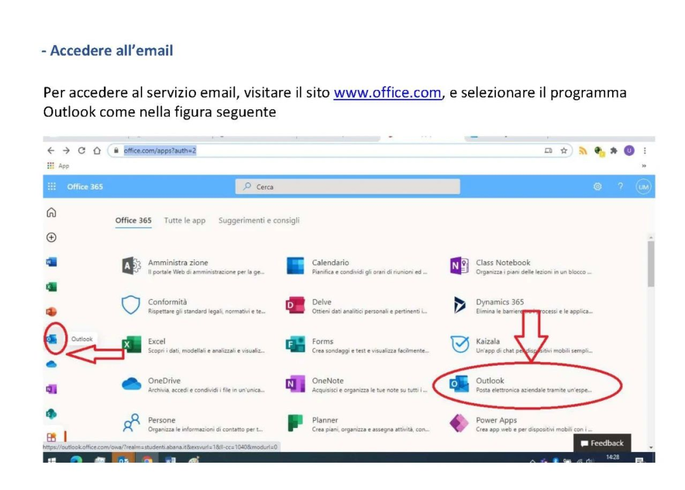Open the UM account menu
Viewport: 685px width, 490px height.
point(644,187)
